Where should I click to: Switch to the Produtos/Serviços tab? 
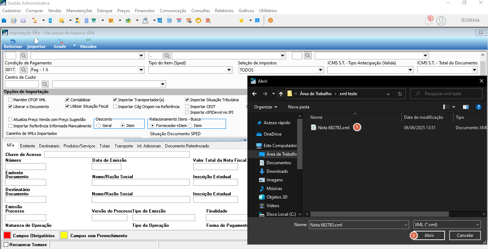pos(79,146)
